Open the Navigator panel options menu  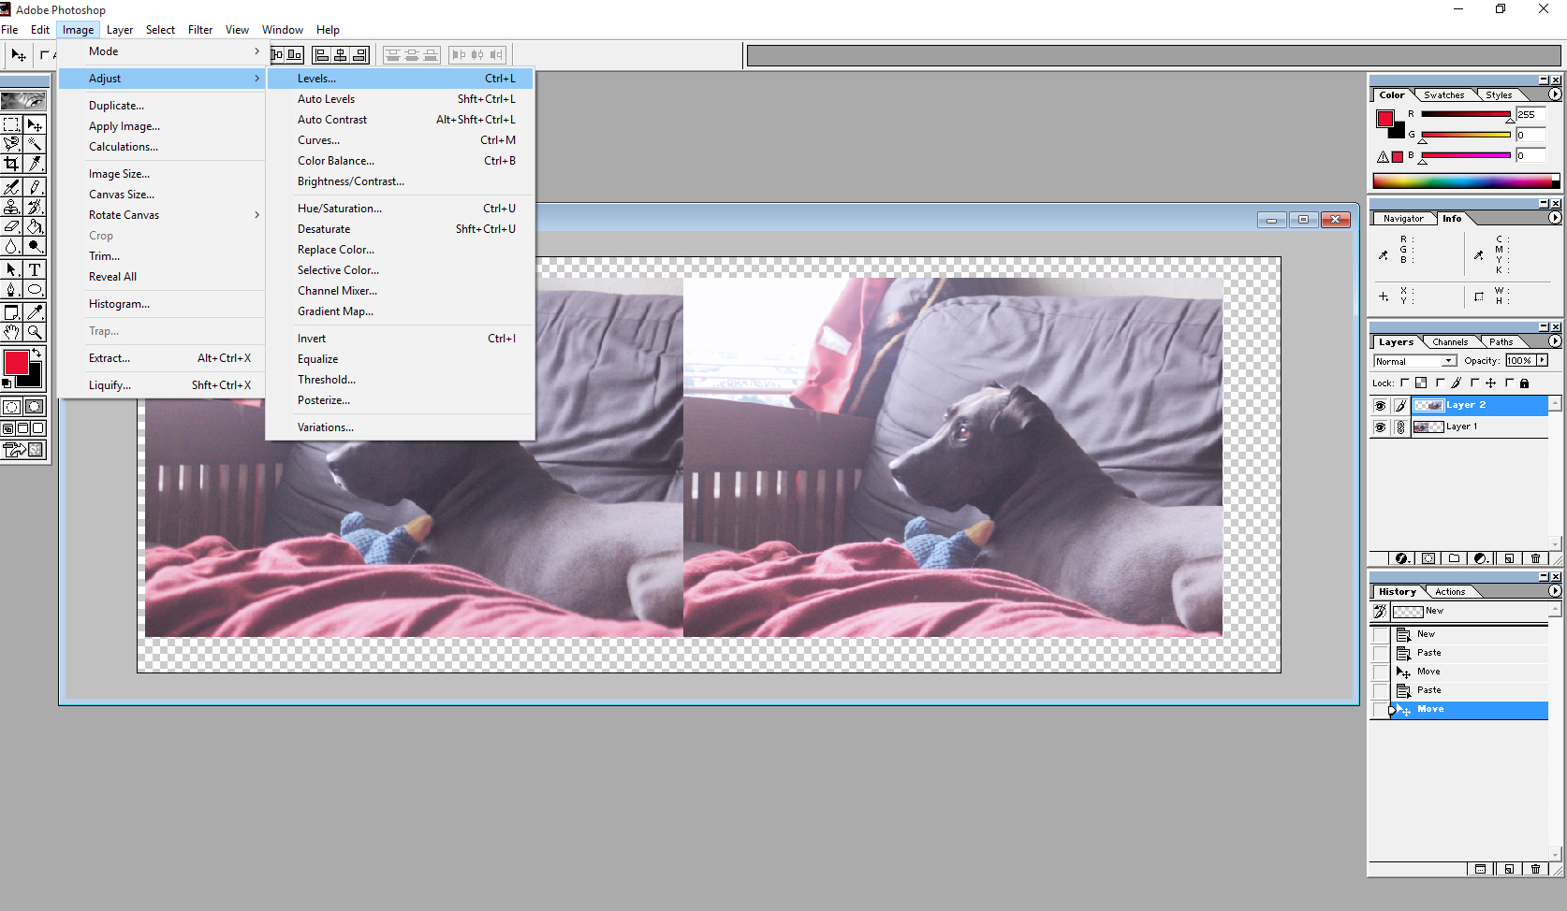tap(1555, 218)
